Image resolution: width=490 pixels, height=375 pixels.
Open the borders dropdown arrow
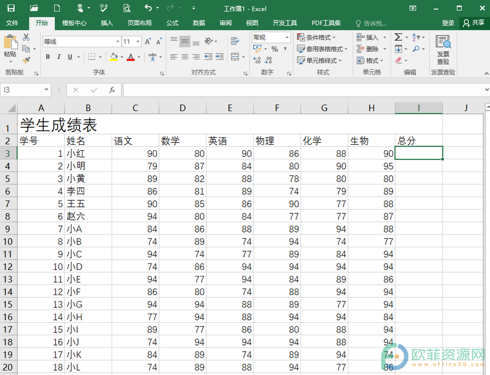[100, 57]
